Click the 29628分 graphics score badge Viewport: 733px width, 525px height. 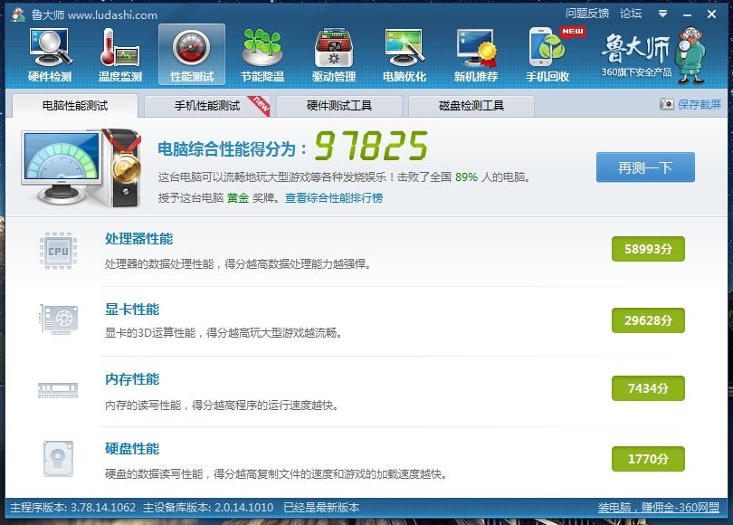648,320
